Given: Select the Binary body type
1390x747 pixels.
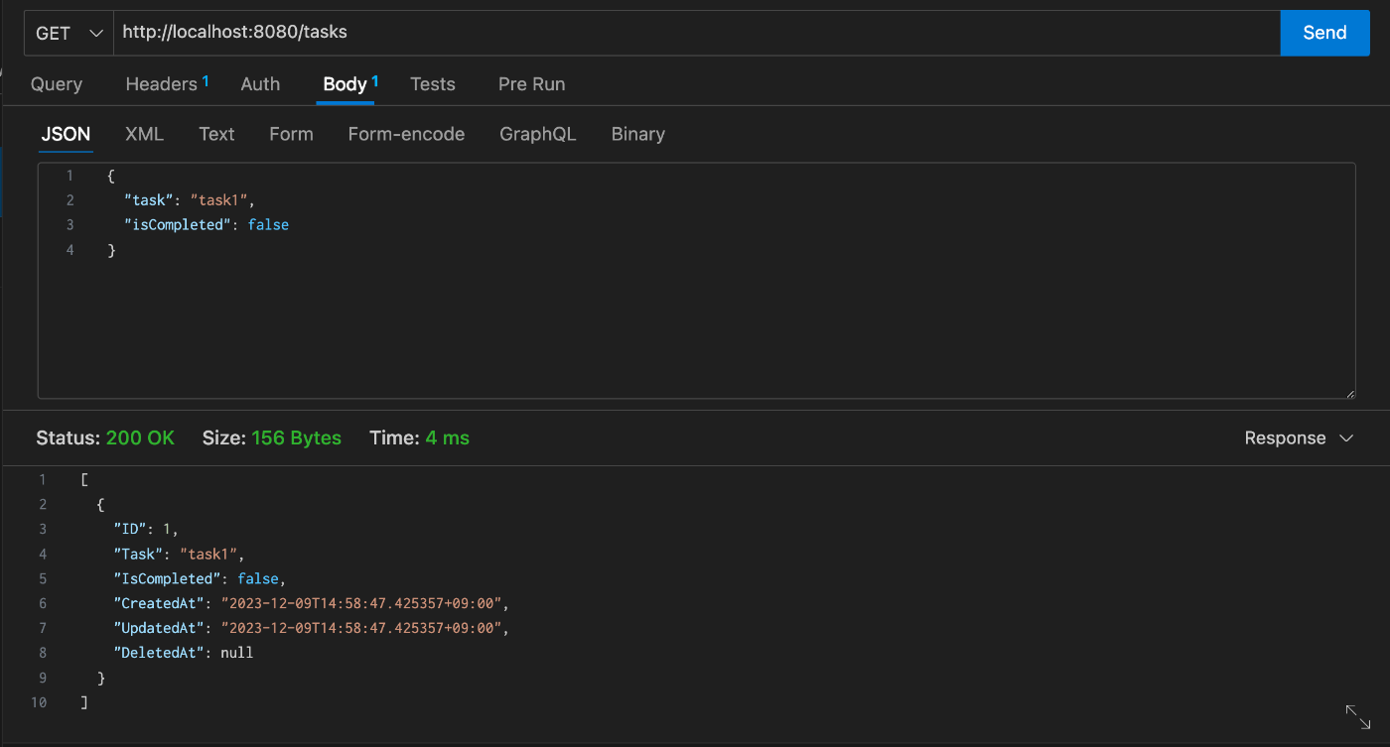Looking at the screenshot, I should point(637,134).
